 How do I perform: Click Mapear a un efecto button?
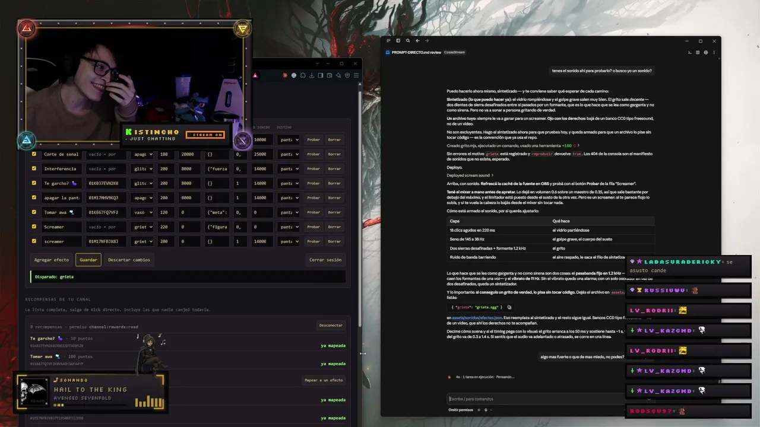point(324,380)
